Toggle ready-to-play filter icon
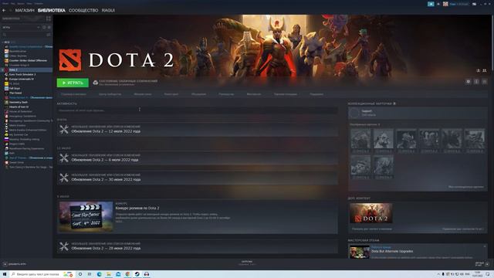Viewport: 494px width, 278px height. (49, 28)
